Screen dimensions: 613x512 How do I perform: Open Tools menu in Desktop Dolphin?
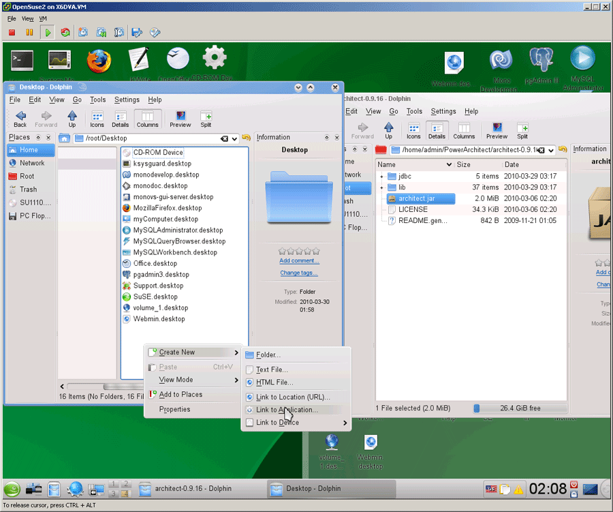pyautogui.click(x=97, y=100)
